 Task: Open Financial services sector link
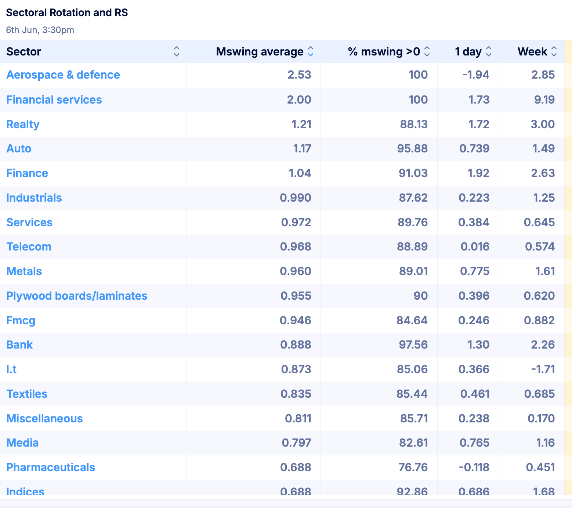click(x=54, y=100)
